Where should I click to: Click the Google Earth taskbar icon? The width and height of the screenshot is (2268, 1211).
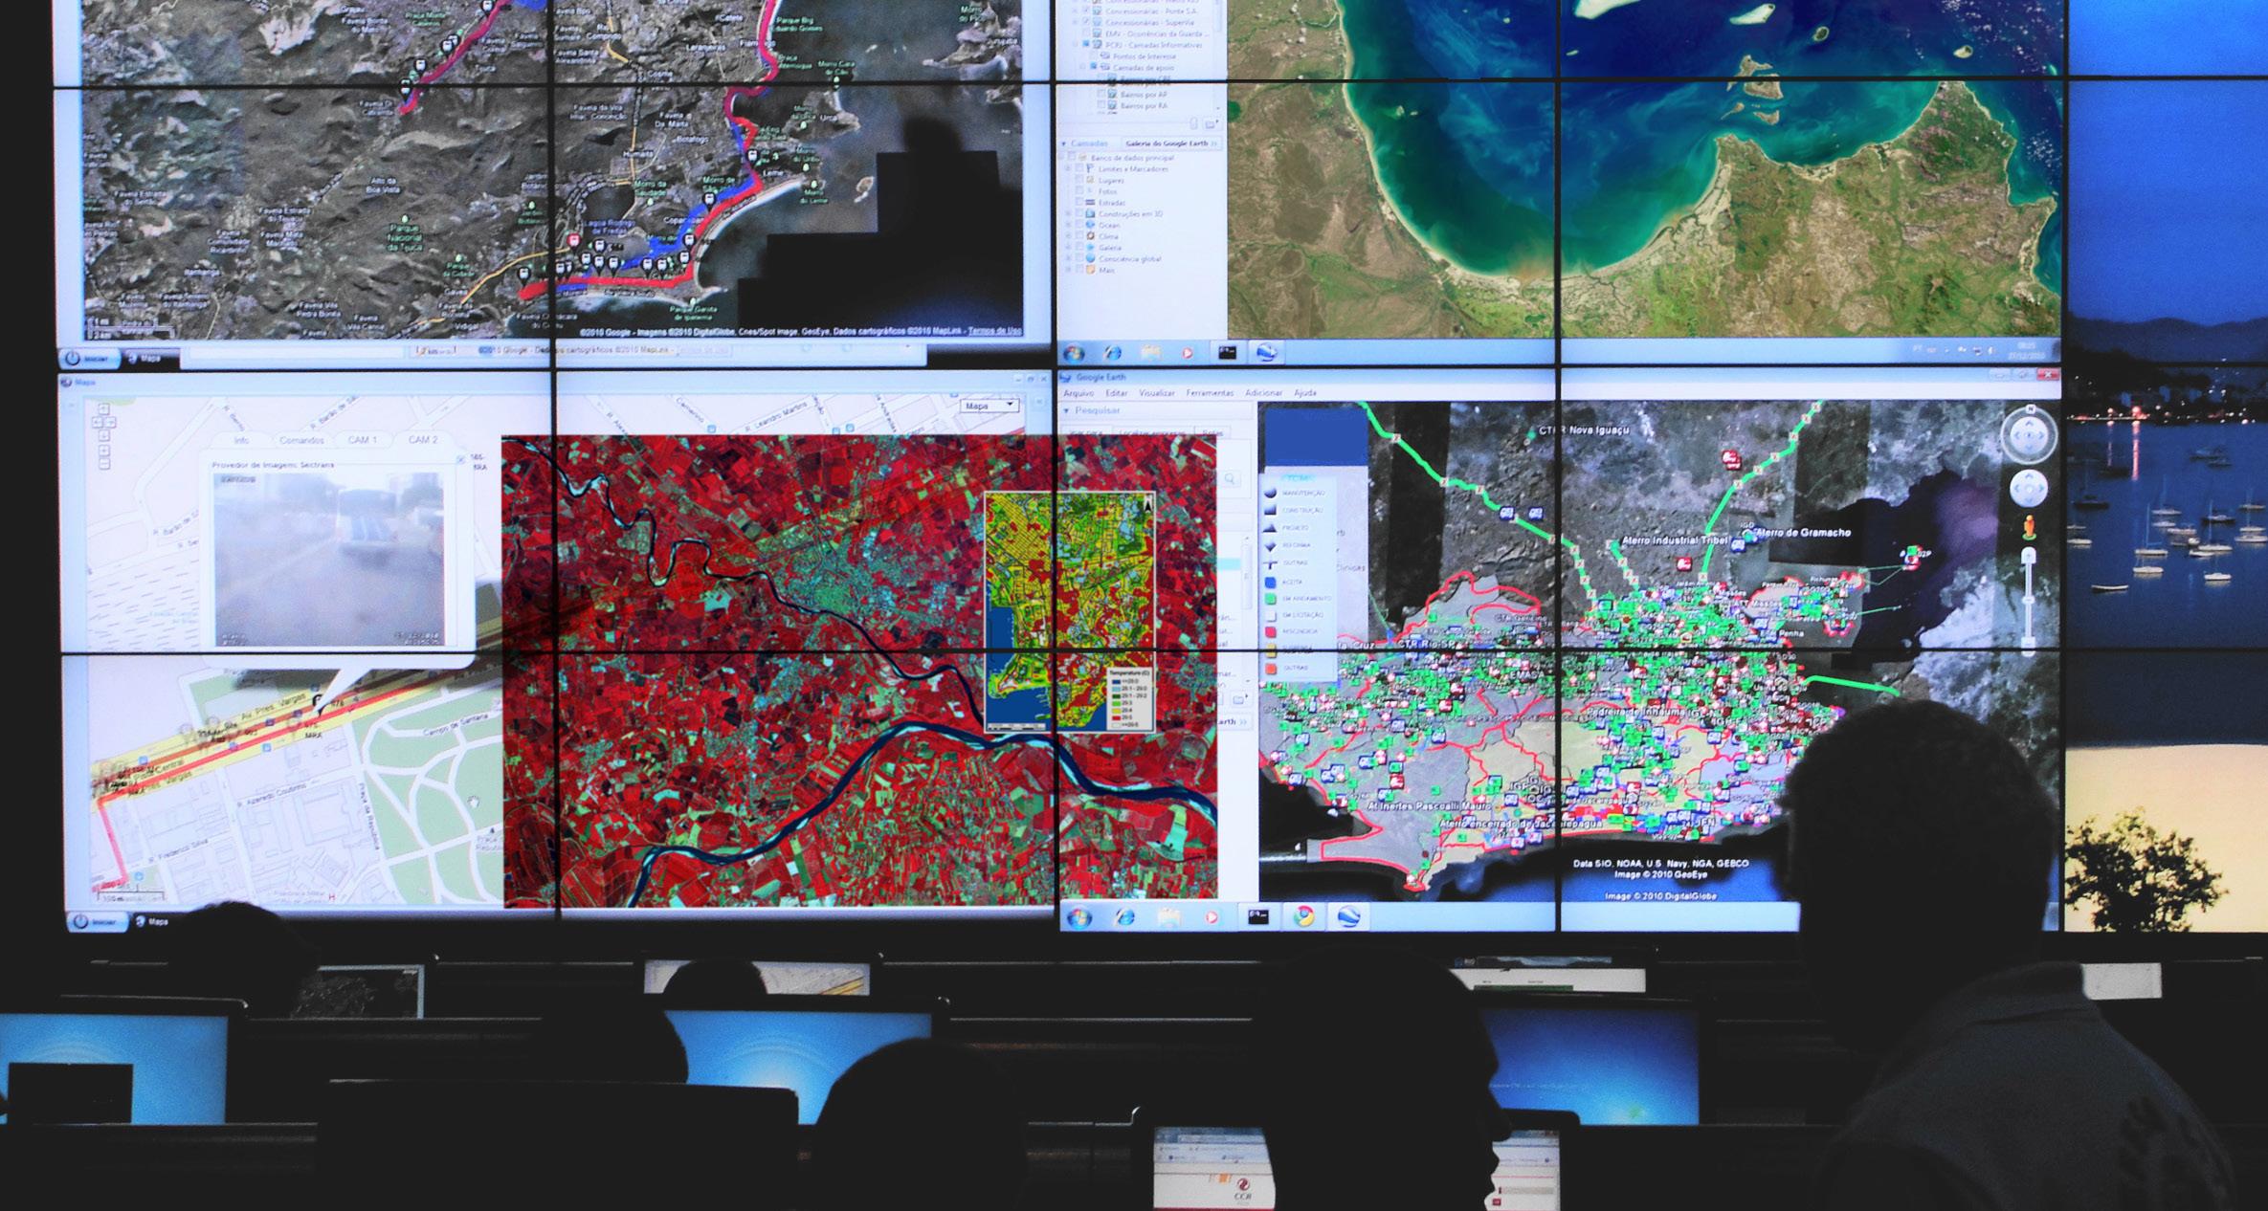coord(1348,916)
